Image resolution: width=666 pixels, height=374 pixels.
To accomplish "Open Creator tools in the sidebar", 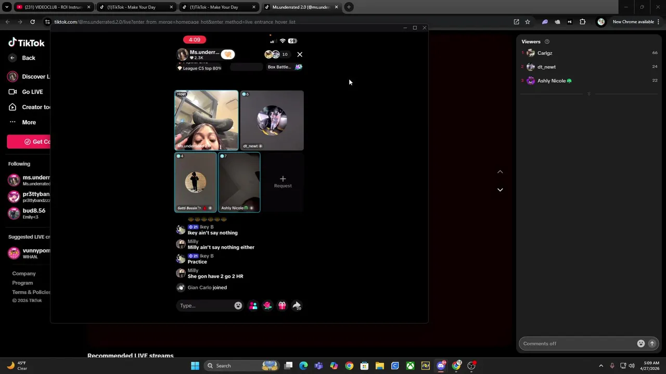I will click(x=29, y=107).
